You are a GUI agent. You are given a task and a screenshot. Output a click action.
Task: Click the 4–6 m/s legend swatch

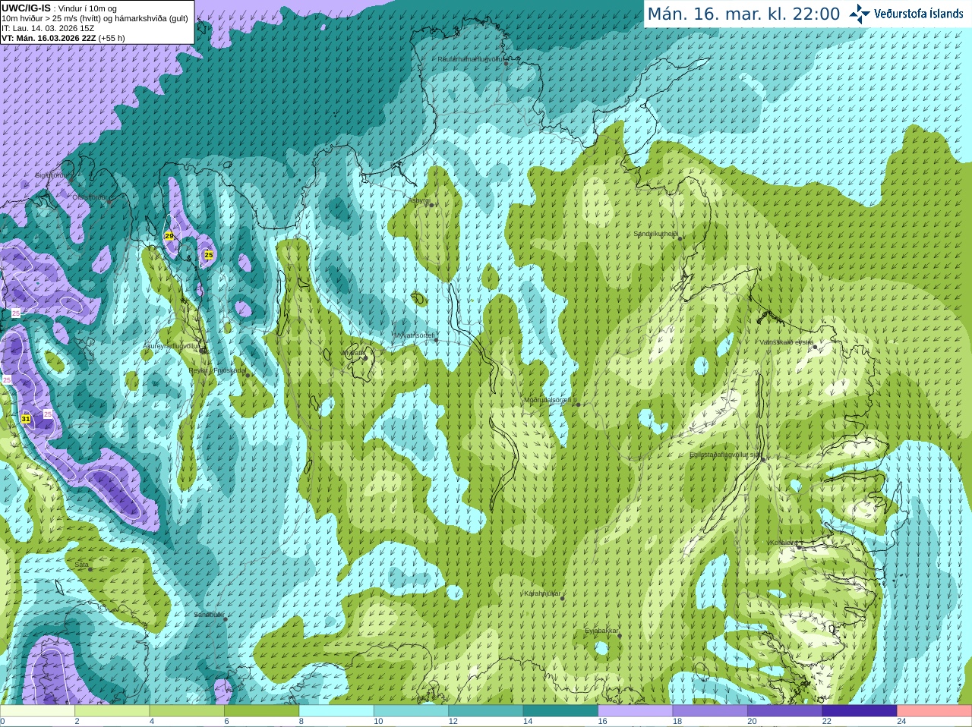pos(187,711)
